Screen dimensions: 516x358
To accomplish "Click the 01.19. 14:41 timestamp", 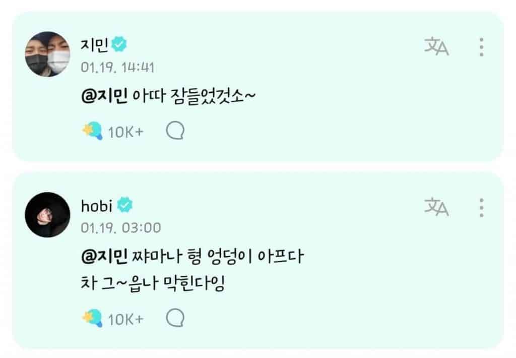I will pos(117,68).
